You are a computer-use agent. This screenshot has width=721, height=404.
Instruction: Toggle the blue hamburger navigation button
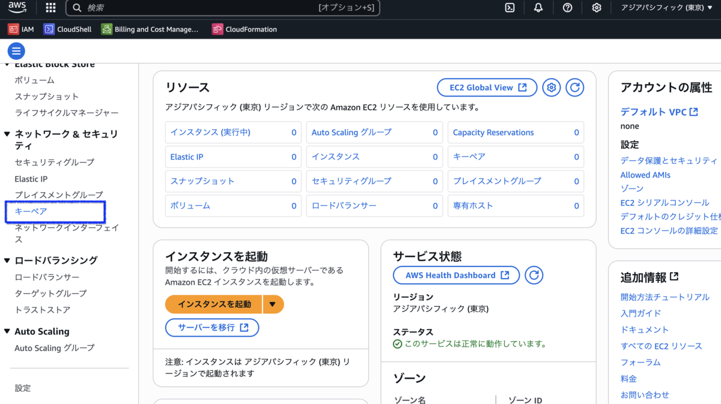tap(16, 51)
